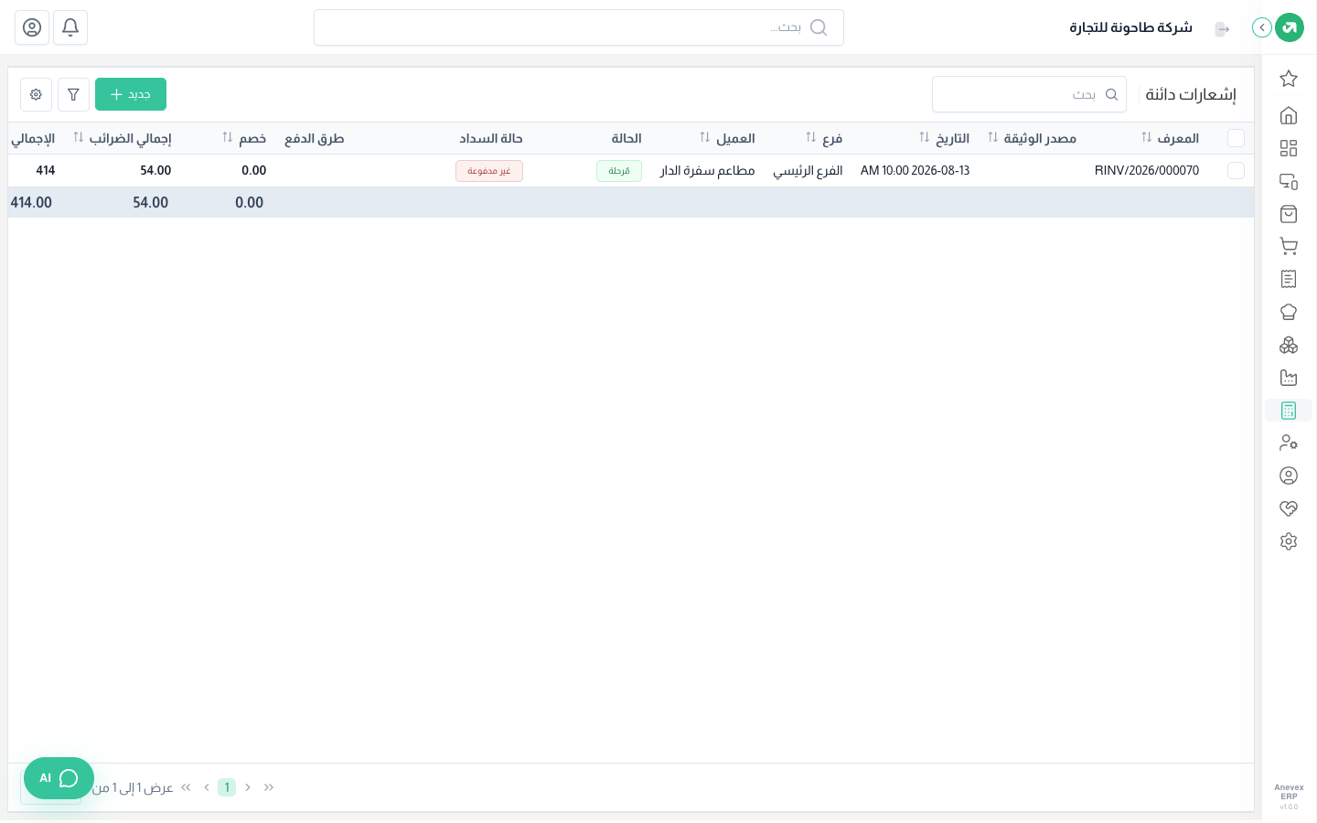Screen dimensions: 1317x823
Task: Focus the credit notes list search field
Action: (1029, 94)
